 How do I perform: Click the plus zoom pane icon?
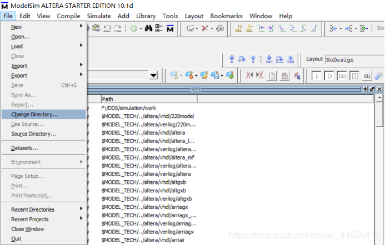point(366,89)
